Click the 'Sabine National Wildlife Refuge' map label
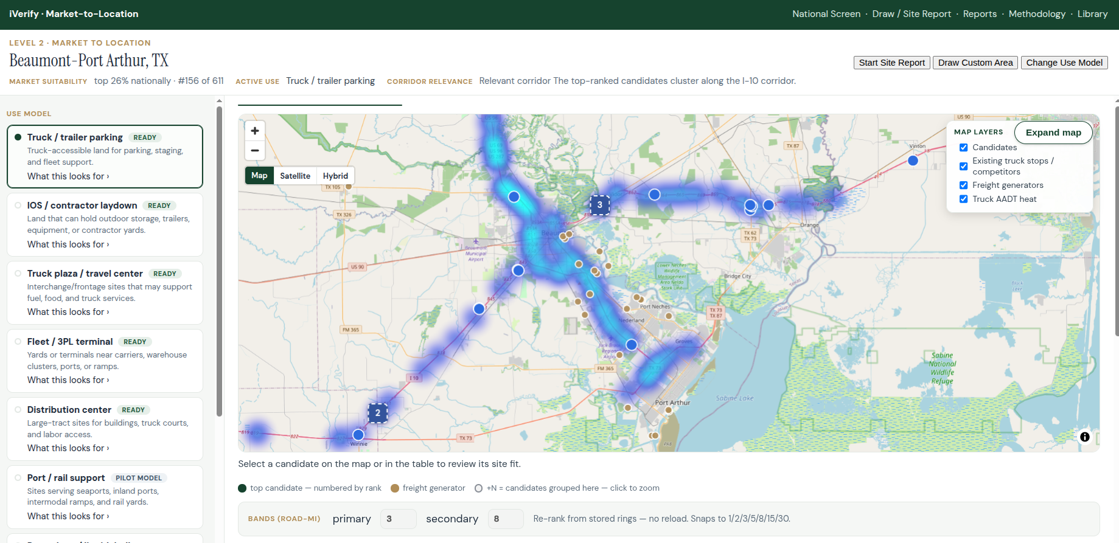 [x=942, y=368]
